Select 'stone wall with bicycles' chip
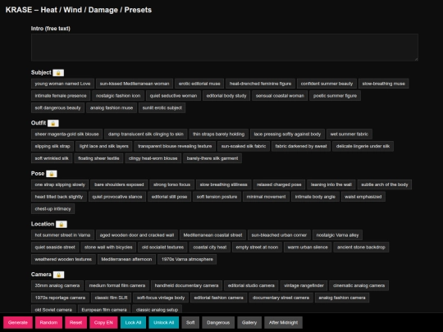The image size is (443, 332). [x=108, y=248]
